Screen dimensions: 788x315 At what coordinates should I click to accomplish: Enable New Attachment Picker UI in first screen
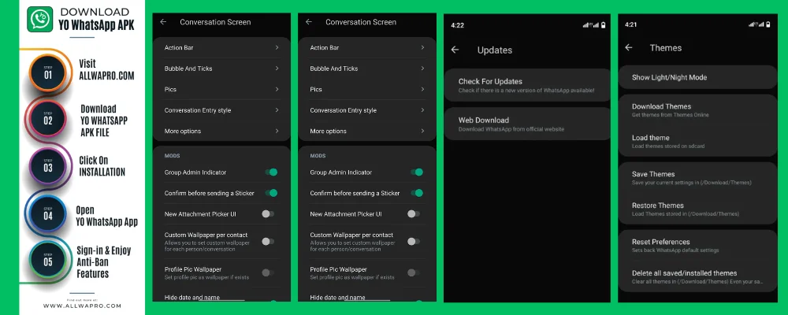[x=268, y=214]
